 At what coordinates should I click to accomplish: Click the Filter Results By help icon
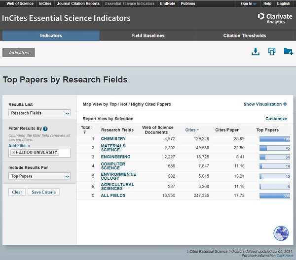(x=45, y=129)
